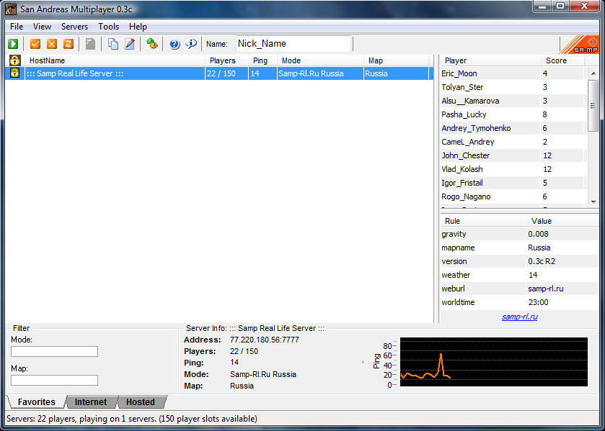Screen dimensions: 605x431
Task: Click the padlock column header icon
Action: pyautogui.click(x=14, y=60)
